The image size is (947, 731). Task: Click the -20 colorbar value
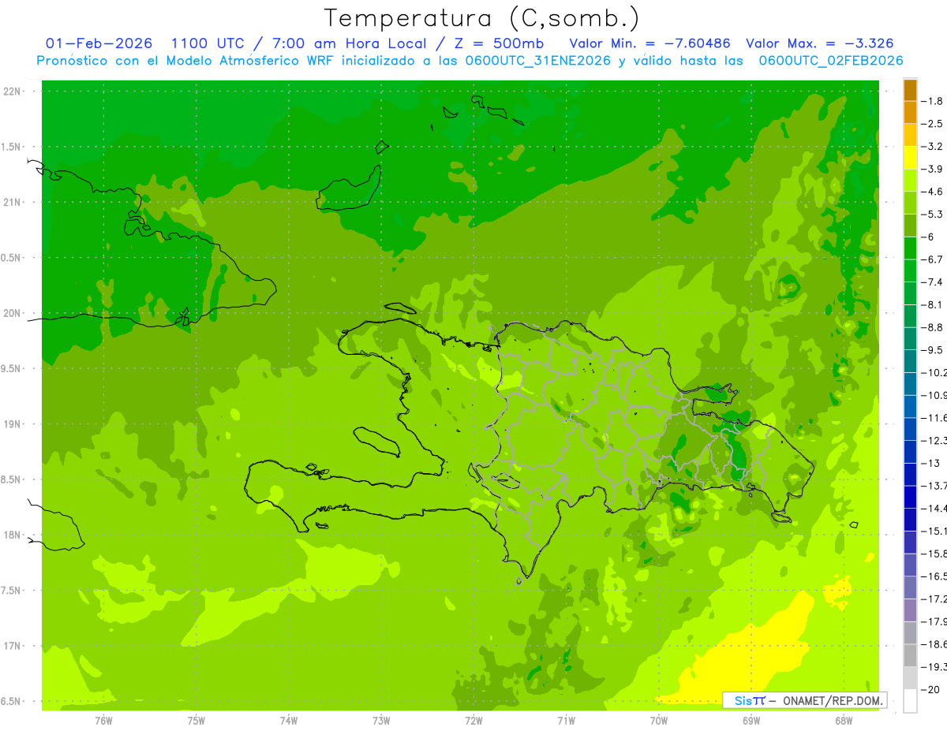tap(931, 689)
